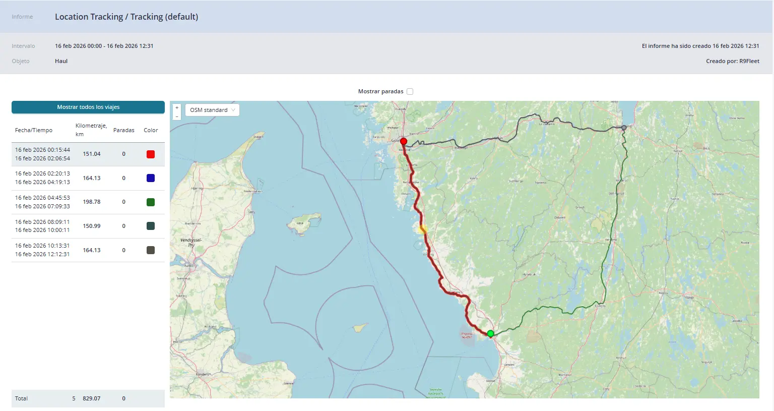Viewport: 774px width, 411px height.
Task: Select the trip starting at 10:13:31
Action: coord(42,250)
